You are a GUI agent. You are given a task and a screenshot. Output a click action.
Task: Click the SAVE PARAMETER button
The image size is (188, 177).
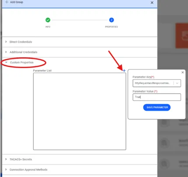click(x=157, y=108)
